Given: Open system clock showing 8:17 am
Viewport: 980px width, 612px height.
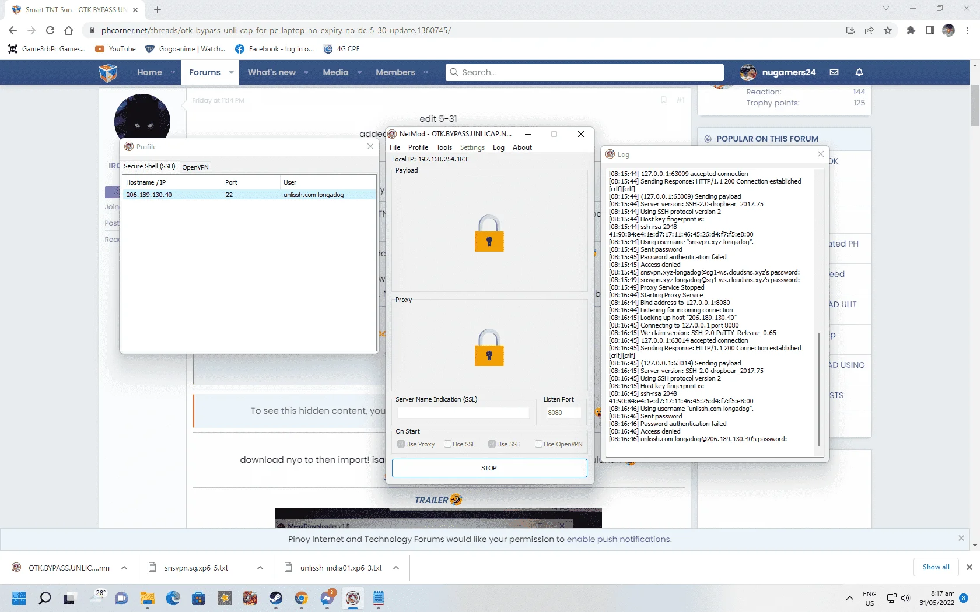Looking at the screenshot, I should pos(937,598).
